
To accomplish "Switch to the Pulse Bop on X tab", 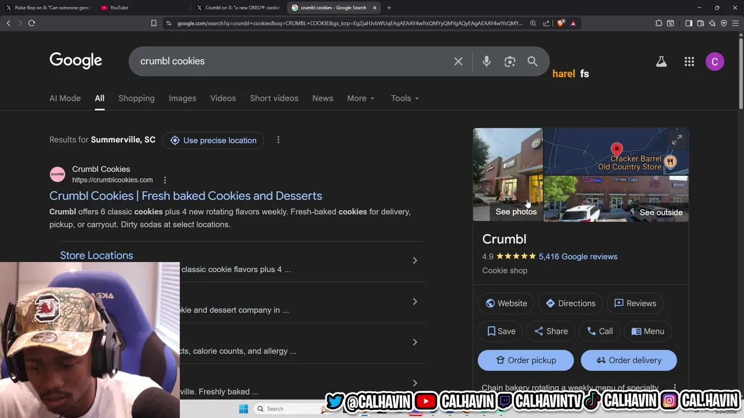I will click(48, 8).
